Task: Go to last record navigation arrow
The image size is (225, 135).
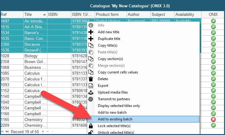Action: coord(7,132)
